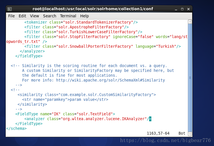The height and width of the screenshot is (146, 214).
Task: Click the solr.TurkishLowerCaseFilterFactory text
Action: [x=97, y=32]
